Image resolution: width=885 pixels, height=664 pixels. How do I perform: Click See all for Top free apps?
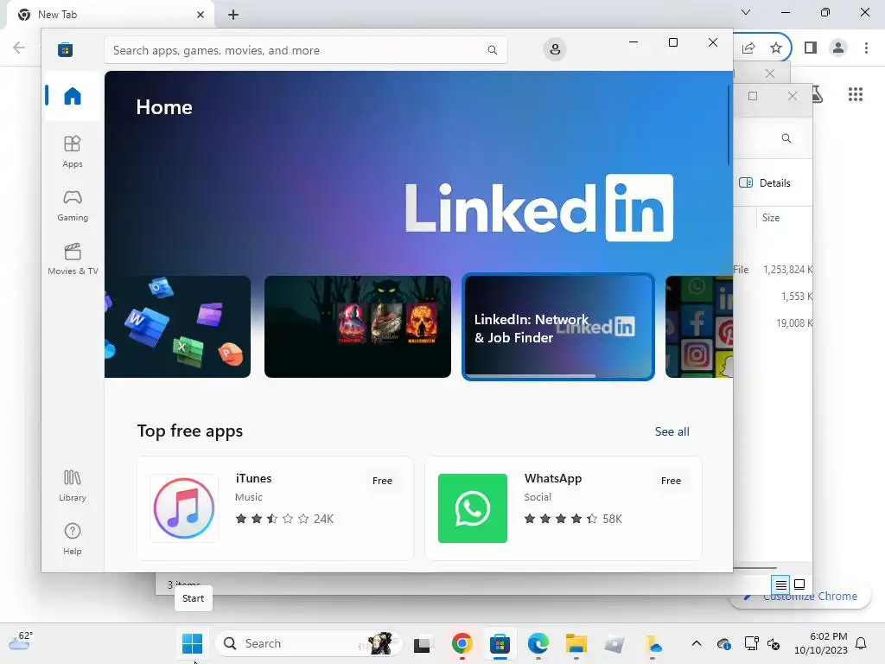click(x=672, y=431)
